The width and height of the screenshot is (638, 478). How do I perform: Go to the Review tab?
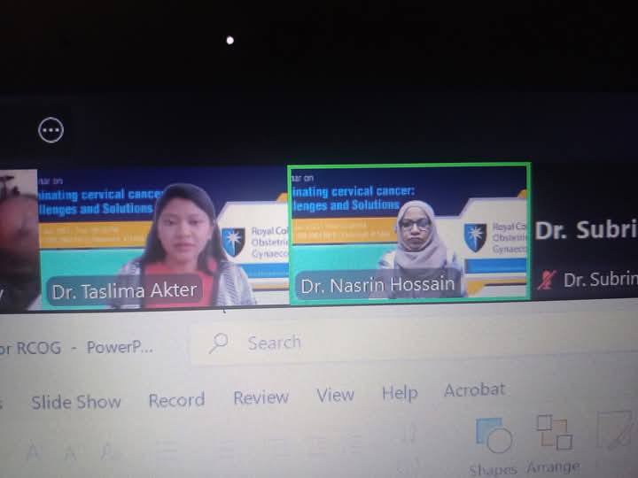click(x=261, y=397)
